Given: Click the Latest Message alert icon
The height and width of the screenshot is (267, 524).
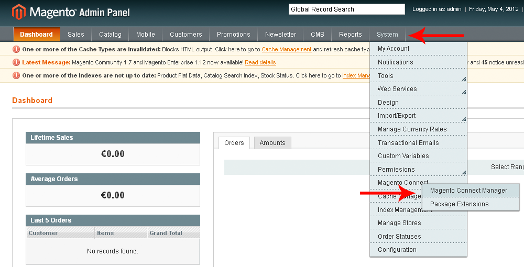Looking at the screenshot, I should [x=16, y=62].
